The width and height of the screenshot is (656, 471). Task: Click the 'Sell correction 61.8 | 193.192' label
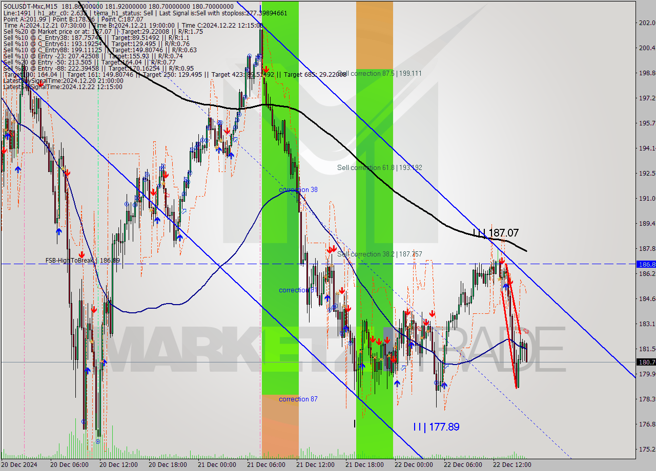tap(380, 167)
